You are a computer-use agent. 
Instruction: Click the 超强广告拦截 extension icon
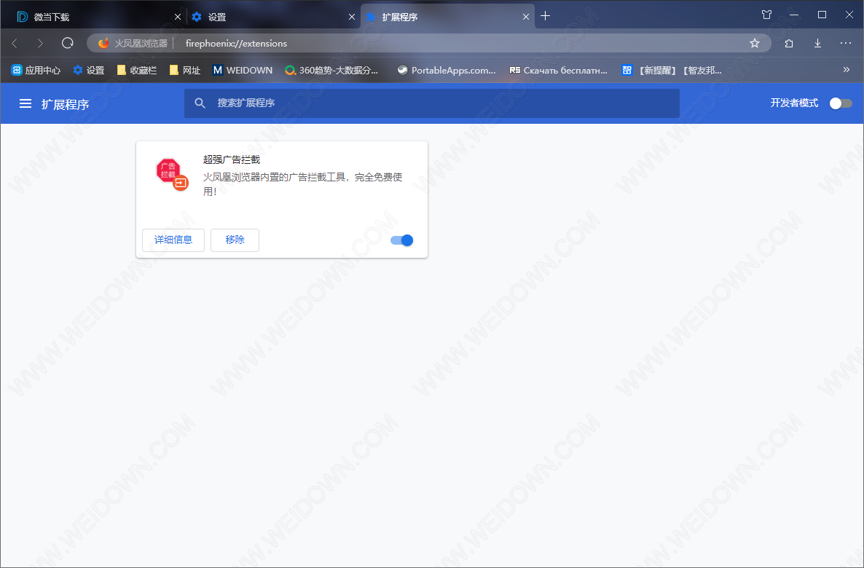172,174
